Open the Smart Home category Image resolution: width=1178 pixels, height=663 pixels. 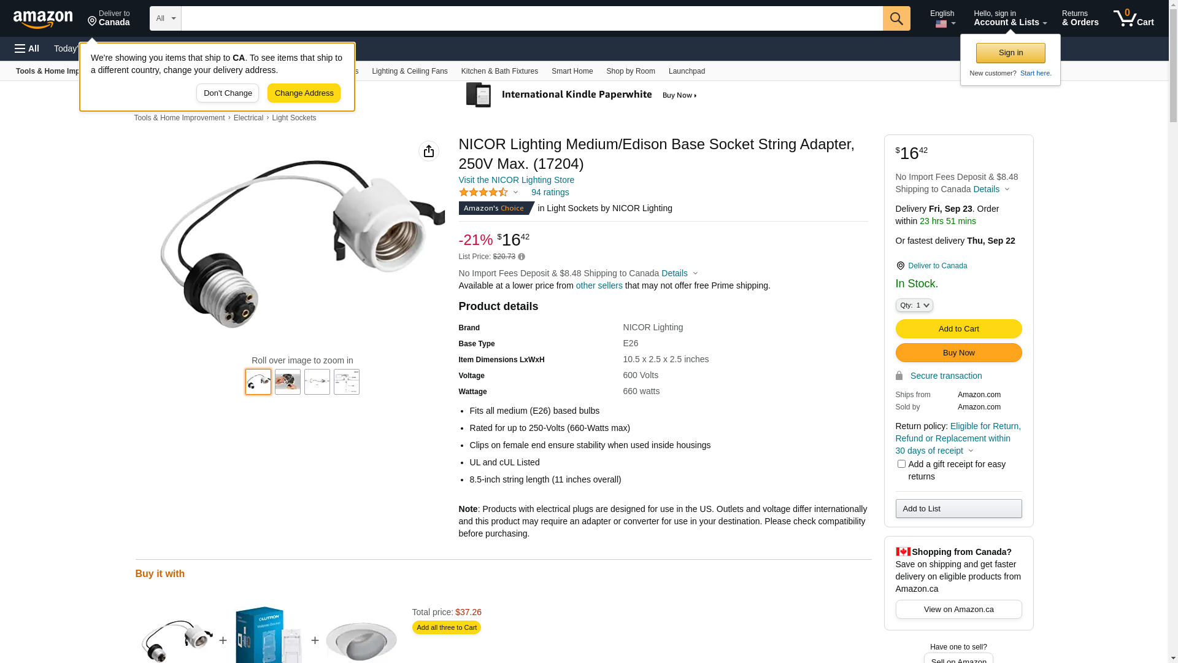click(572, 71)
